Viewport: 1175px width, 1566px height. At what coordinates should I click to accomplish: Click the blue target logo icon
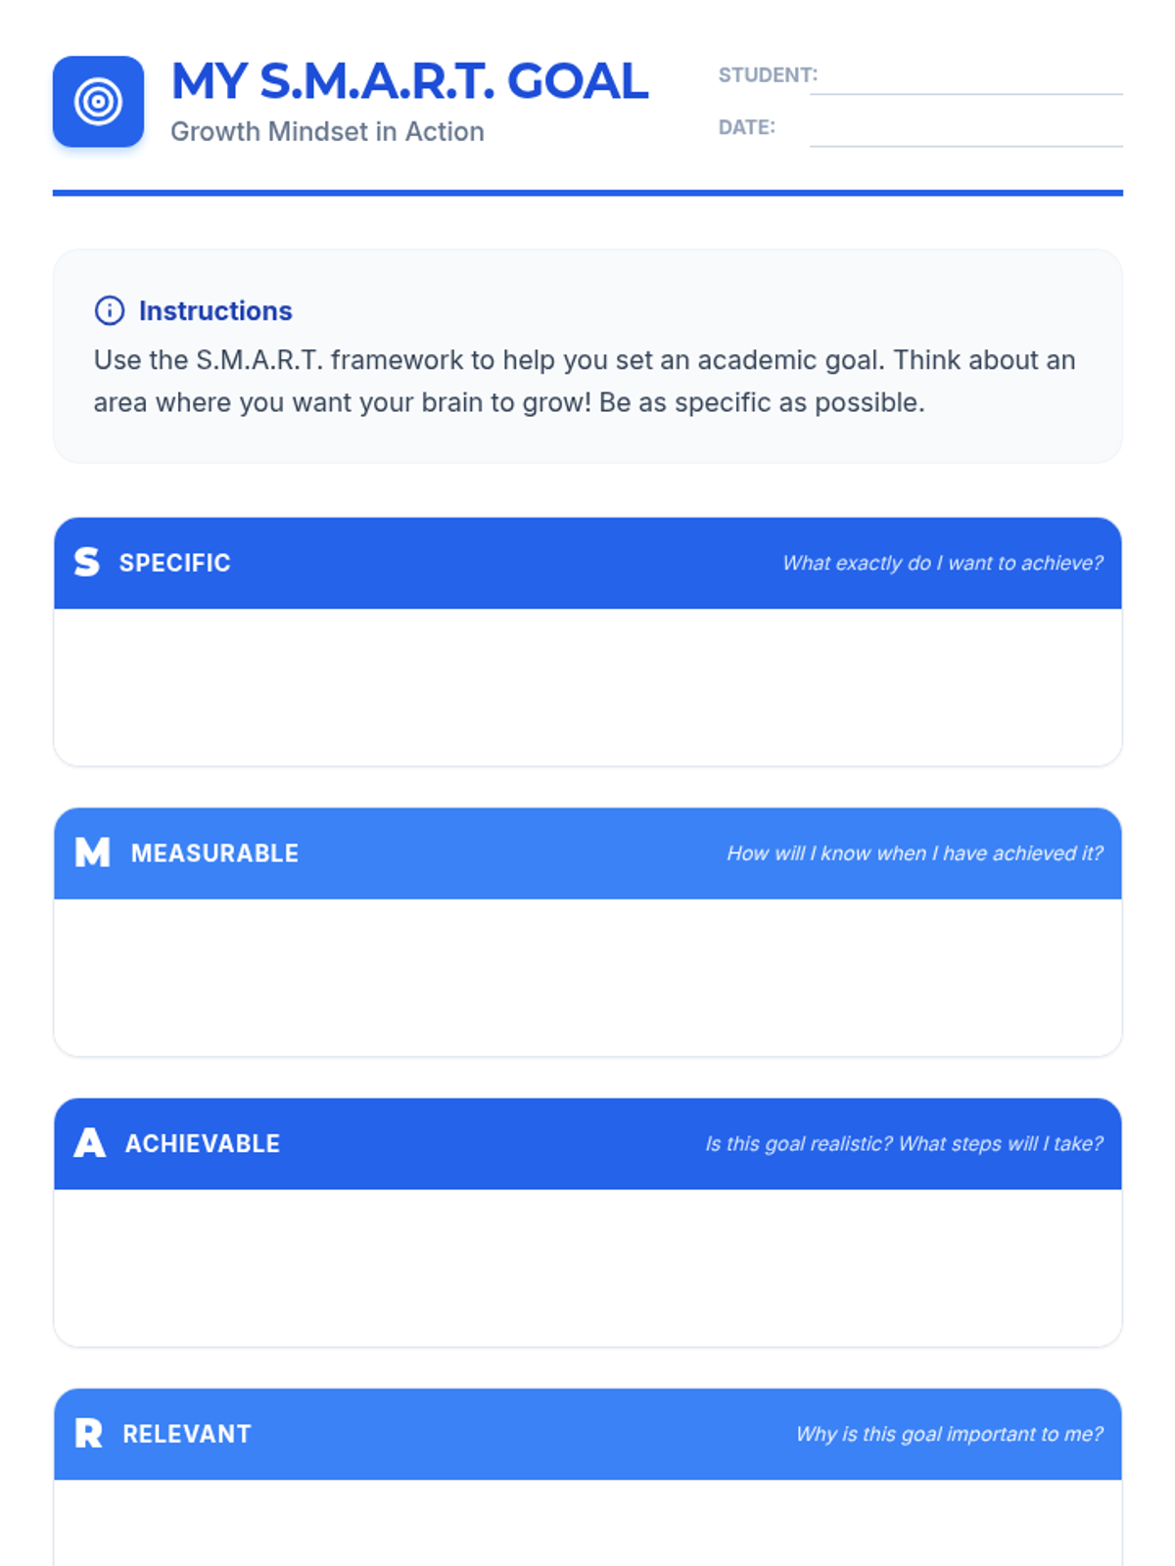click(98, 102)
